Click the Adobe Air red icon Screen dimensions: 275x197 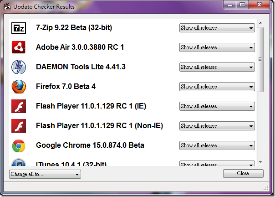click(19, 47)
